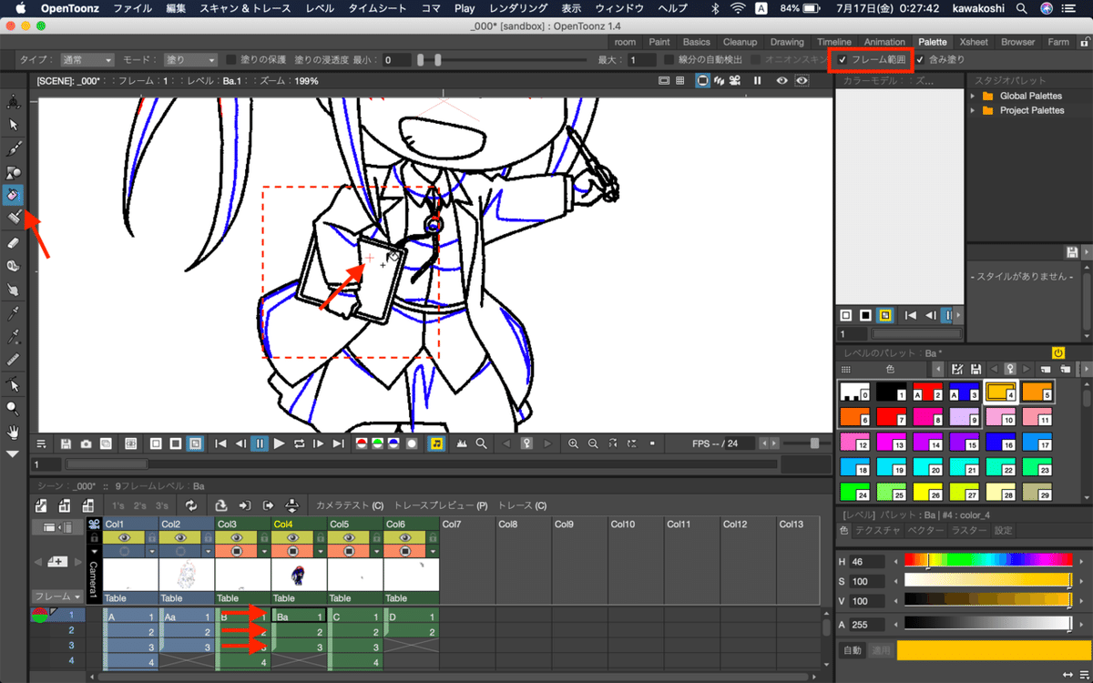Image resolution: width=1093 pixels, height=683 pixels.
Task: Open the ファイル menu
Action: [133, 8]
